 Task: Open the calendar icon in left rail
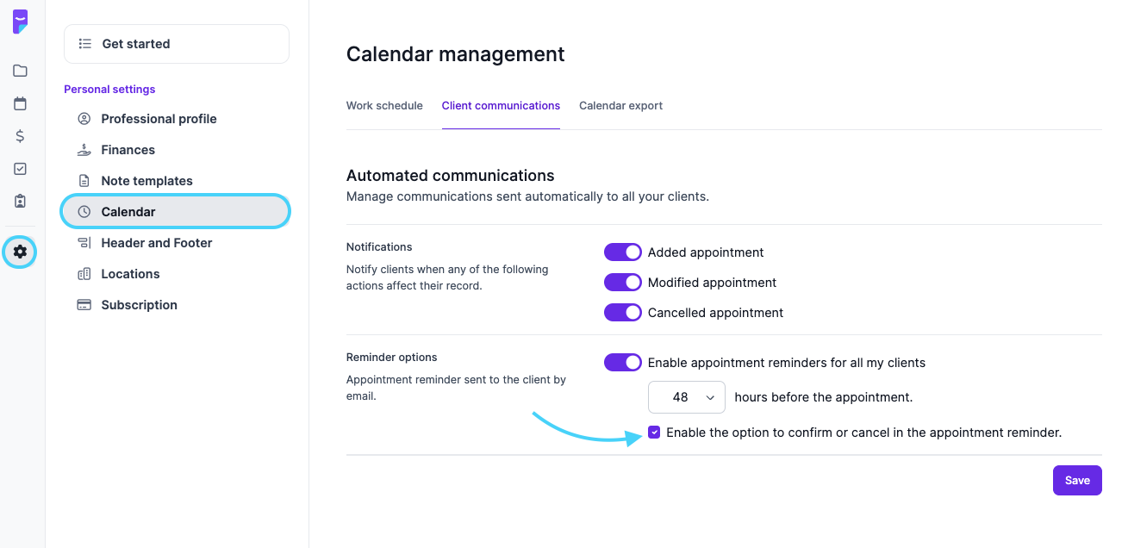[x=20, y=103]
